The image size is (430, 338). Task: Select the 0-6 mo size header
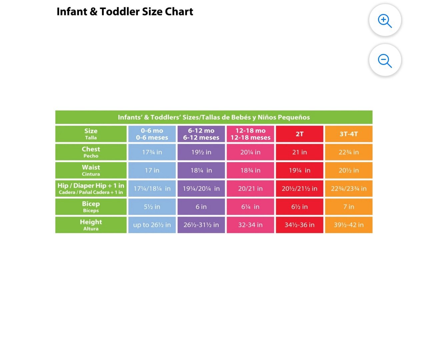point(152,134)
